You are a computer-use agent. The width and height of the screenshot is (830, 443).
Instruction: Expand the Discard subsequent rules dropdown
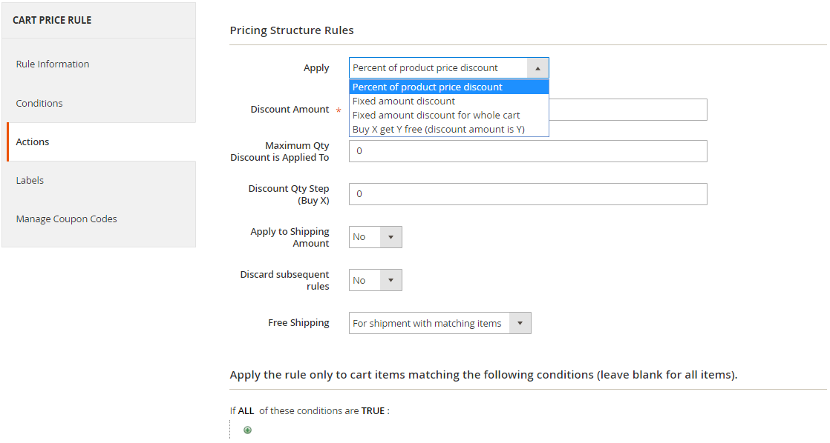pyautogui.click(x=376, y=280)
